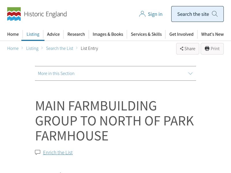Open the Get Involved menu
This screenshot has width=231, height=173.
tap(181, 34)
